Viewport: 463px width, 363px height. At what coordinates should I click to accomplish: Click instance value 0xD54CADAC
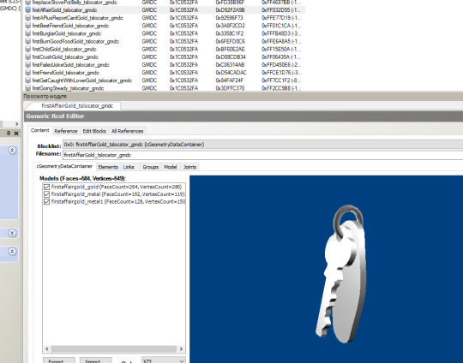(x=231, y=73)
